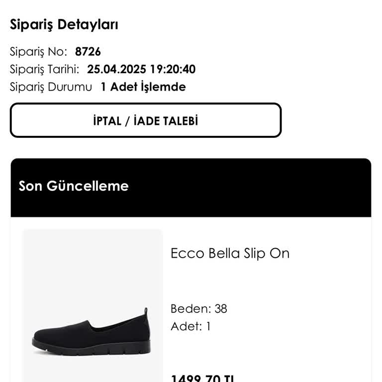Select the size value 38
382x382 pixels.
pos(221,308)
